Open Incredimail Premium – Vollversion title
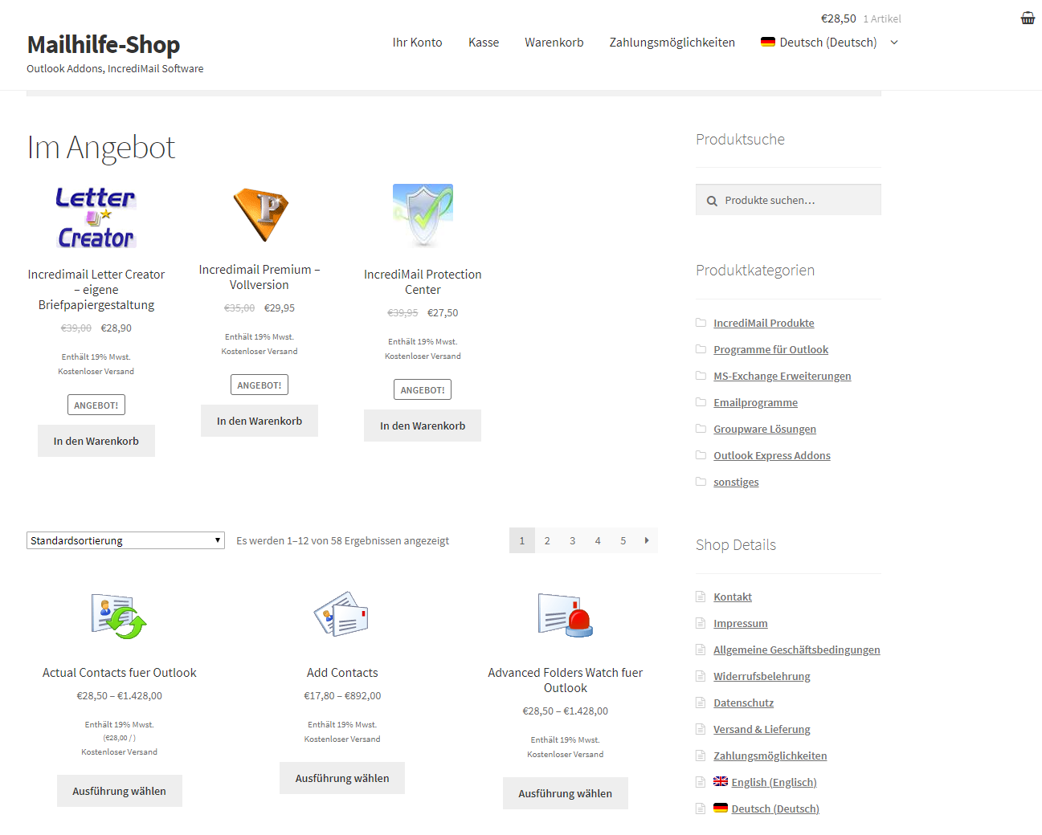The image size is (1042, 835). pyautogui.click(x=259, y=277)
